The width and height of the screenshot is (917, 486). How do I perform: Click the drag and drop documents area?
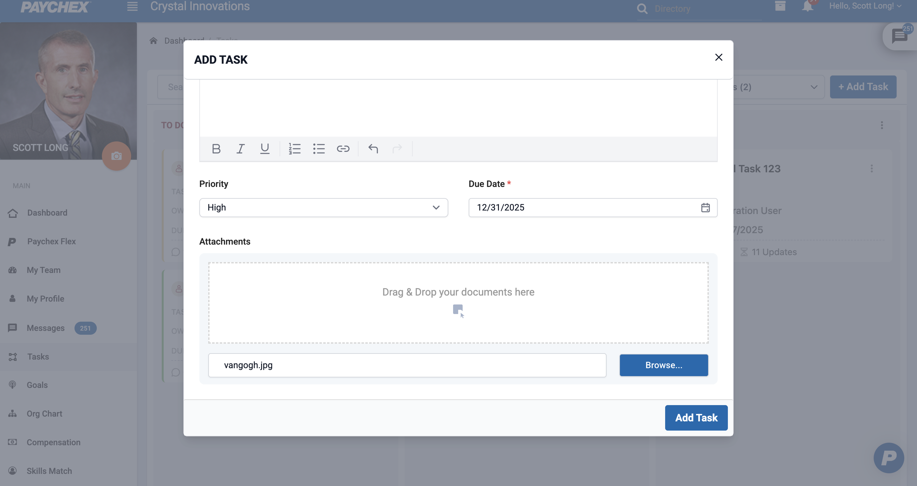tap(458, 303)
